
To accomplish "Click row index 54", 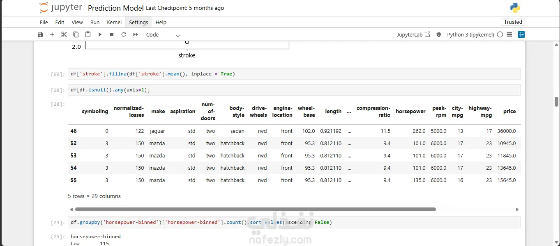I will tap(74, 168).
